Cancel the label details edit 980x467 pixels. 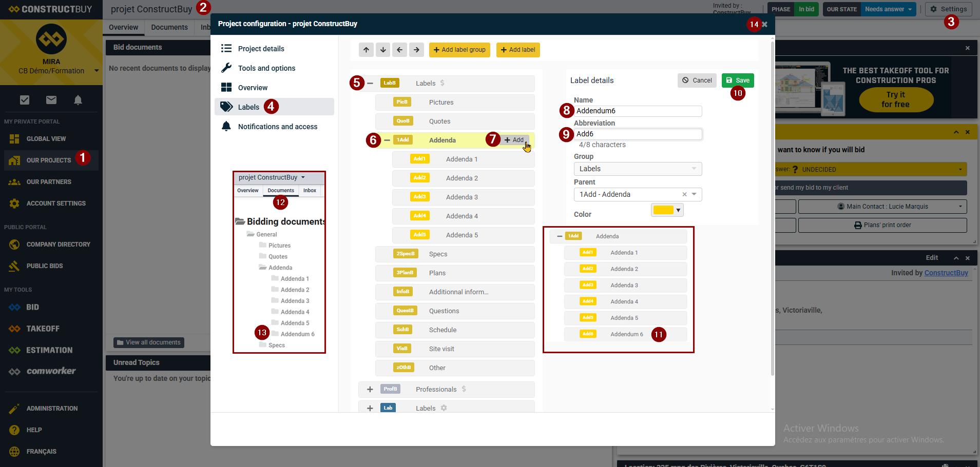point(697,80)
